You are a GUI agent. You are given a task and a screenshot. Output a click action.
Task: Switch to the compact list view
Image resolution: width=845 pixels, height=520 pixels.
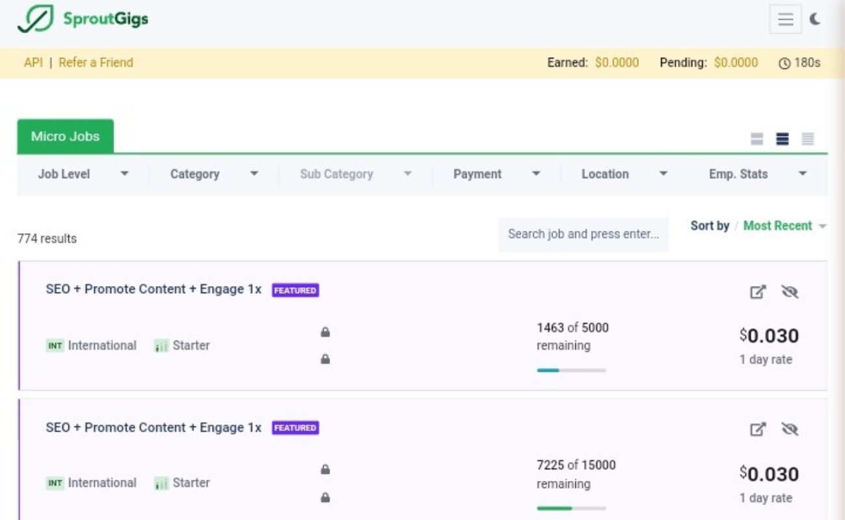tap(808, 139)
